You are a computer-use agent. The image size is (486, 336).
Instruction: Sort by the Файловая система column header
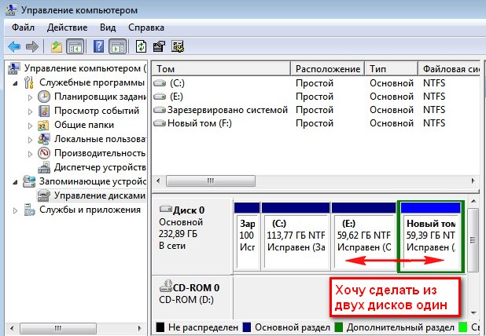click(x=449, y=68)
